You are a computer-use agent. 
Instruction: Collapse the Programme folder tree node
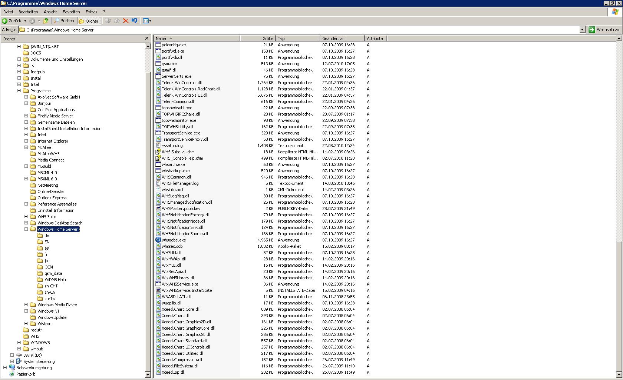tap(19, 91)
